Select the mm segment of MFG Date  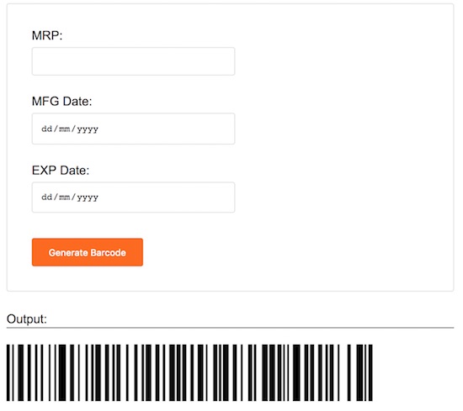64,129
